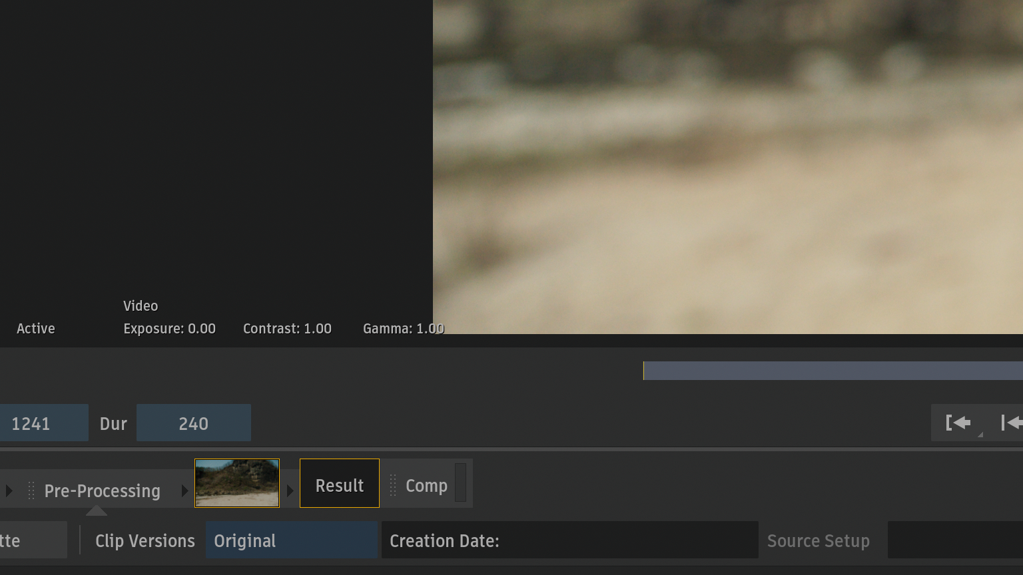Click the Active status label
The height and width of the screenshot is (575, 1023).
[x=36, y=329]
